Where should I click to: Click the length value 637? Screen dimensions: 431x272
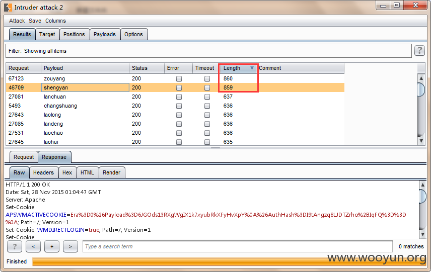[x=228, y=97]
